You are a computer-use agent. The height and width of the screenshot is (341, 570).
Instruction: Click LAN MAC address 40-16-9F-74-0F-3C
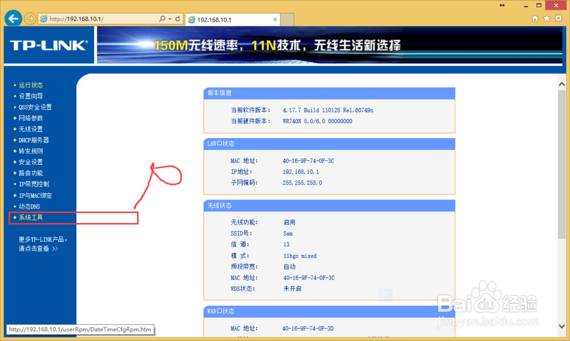tap(308, 161)
